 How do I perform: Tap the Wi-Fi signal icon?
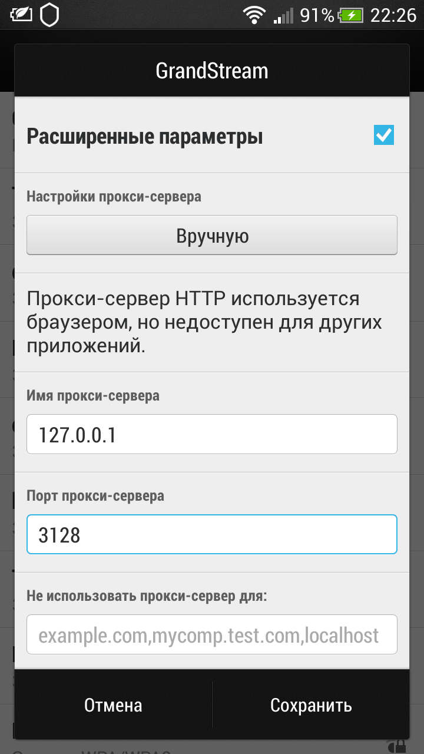254,15
